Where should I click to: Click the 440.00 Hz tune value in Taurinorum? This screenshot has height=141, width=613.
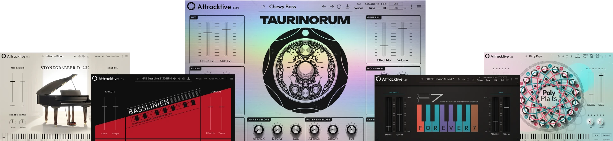tap(372, 4)
